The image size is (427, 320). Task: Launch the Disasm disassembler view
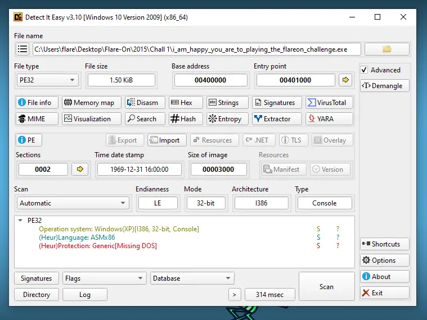pyautogui.click(x=145, y=103)
